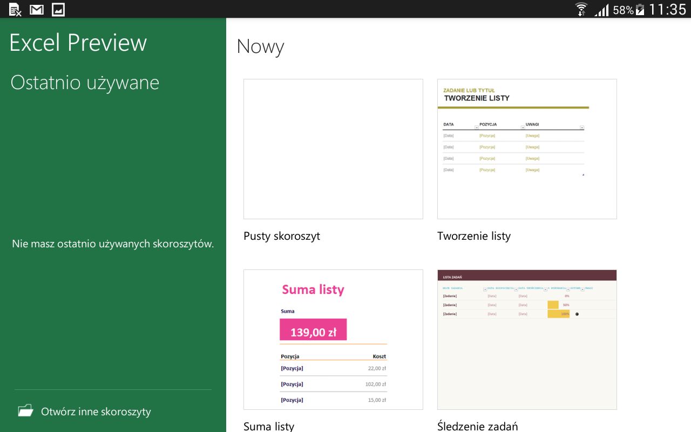Screen dimensions: 691x432
Task: Tap the document error notification icon
Action: point(15,9)
